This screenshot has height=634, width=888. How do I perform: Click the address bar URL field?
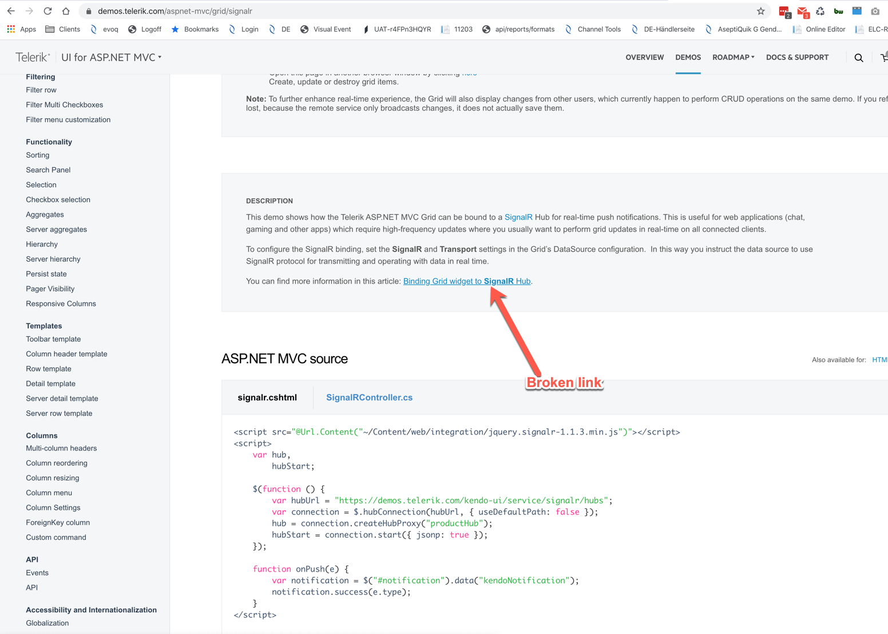pyautogui.click(x=423, y=11)
